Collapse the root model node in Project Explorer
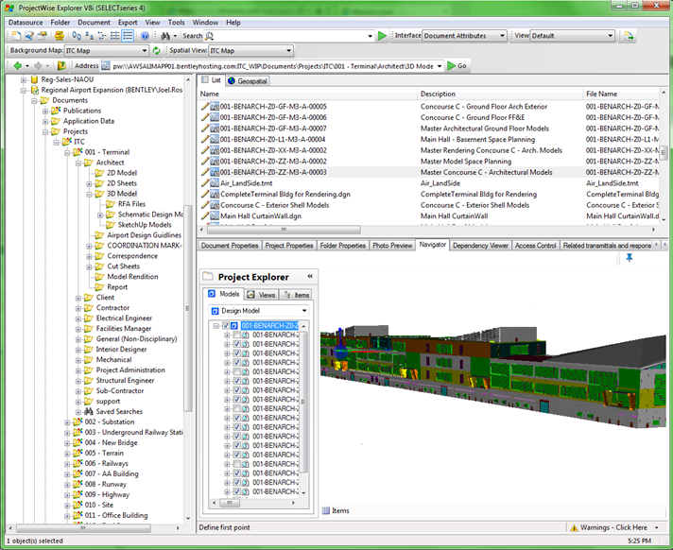673x550 pixels. [x=216, y=326]
